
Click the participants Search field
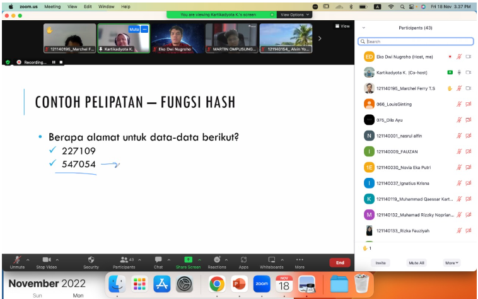pyautogui.click(x=416, y=41)
